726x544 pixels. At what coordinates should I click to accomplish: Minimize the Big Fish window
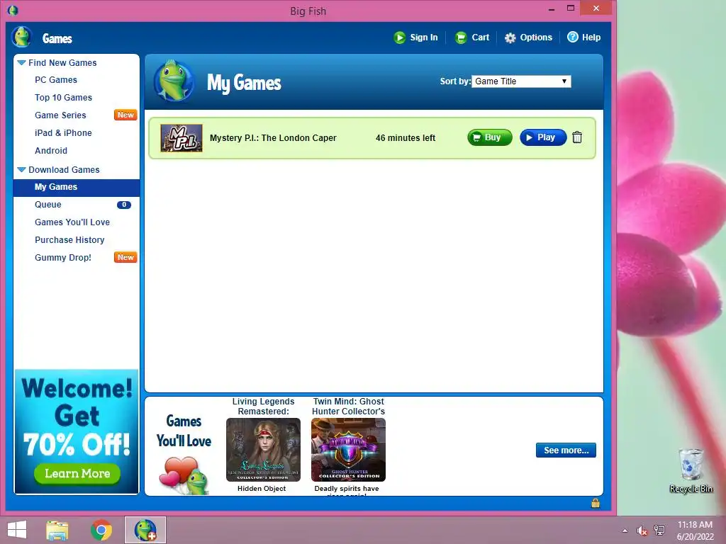point(552,8)
